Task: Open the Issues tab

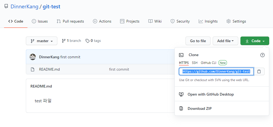Action: click(x=40, y=21)
